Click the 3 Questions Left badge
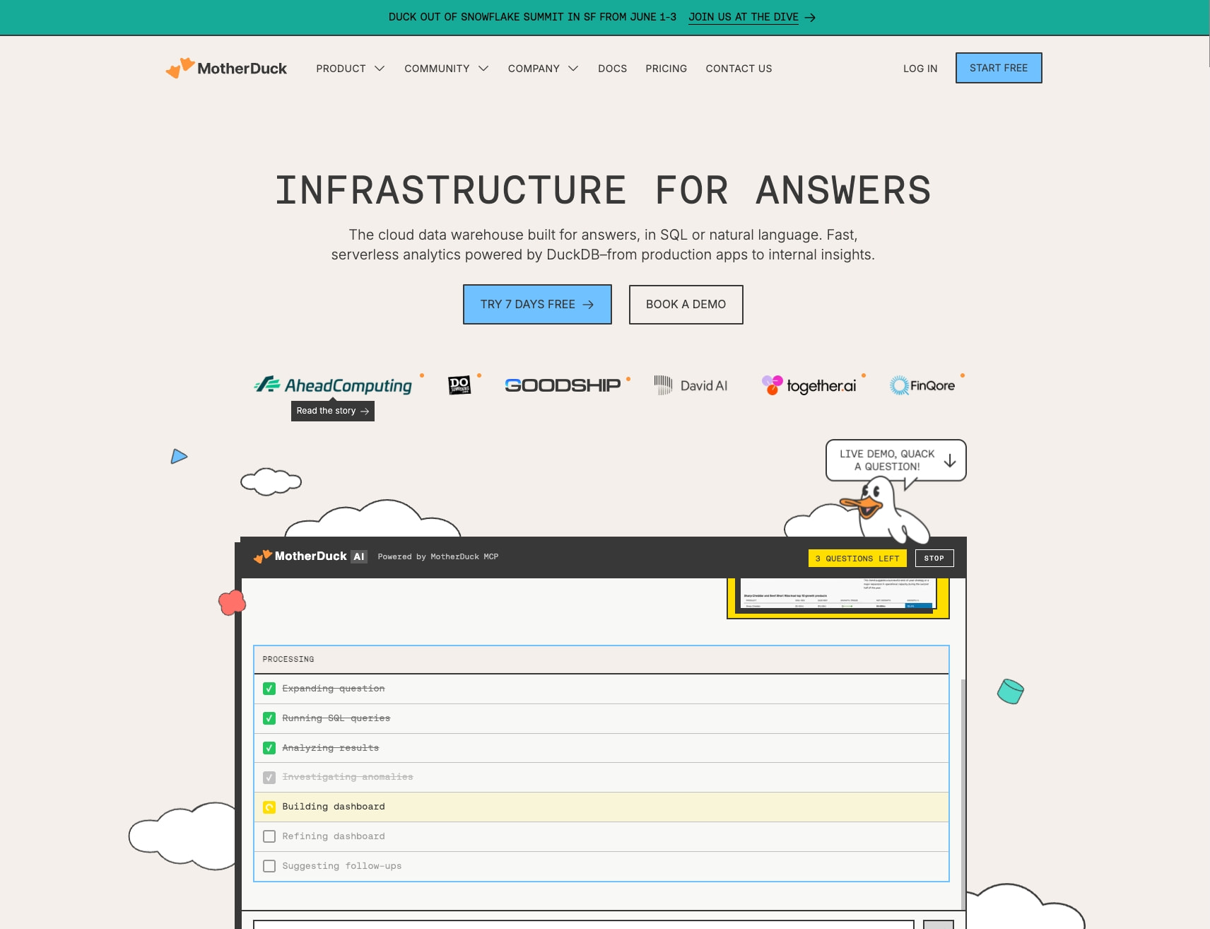 click(857, 558)
